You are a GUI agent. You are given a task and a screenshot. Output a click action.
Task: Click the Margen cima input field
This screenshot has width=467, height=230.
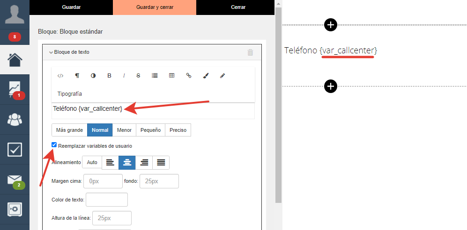[103, 181]
